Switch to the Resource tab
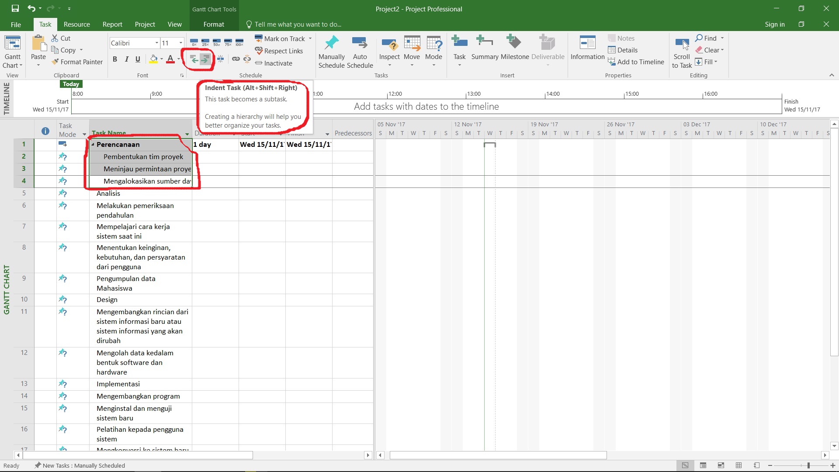 pos(76,24)
